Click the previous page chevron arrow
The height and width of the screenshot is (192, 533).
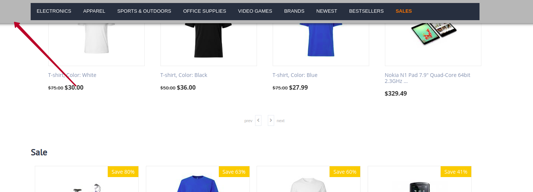pyautogui.click(x=258, y=120)
